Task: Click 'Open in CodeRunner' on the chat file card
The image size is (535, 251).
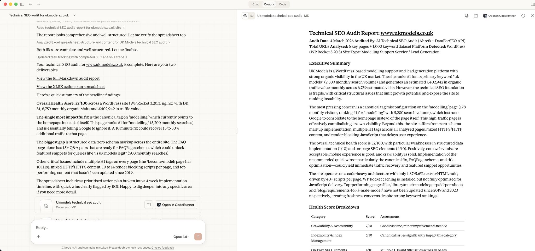Action: tap(176, 205)
